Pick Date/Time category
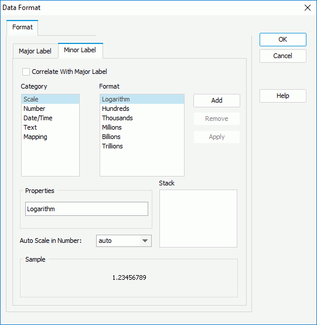Screen dimensions: 317x325 pyautogui.click(x=50, y=118)
